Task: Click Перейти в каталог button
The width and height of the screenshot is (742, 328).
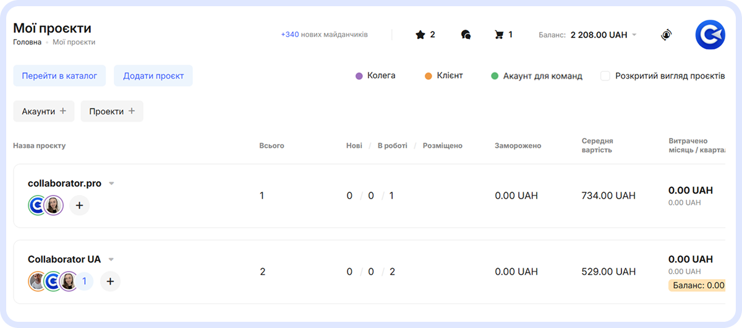Action: pos(59,76)
